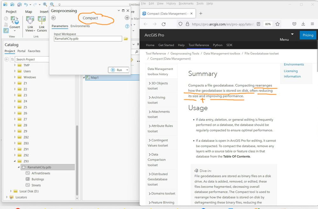This screenshot has width=318, height=209.
Task: Switch to Geoprocessing Environments tab
Action: tap(80, 26)
